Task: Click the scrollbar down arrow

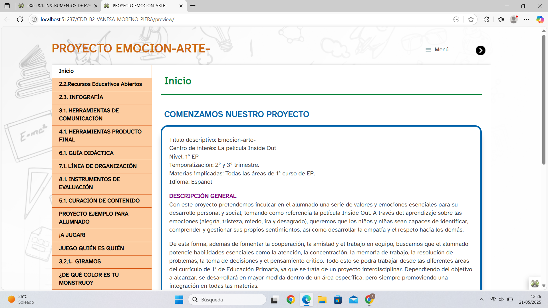Action: [x=544, y=286]
